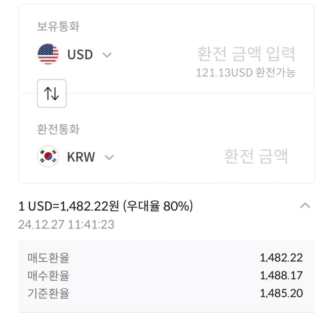Open the USD currency dropdown chevron
The height and width of the screenshot is (319, 333).
pos(107,55)
